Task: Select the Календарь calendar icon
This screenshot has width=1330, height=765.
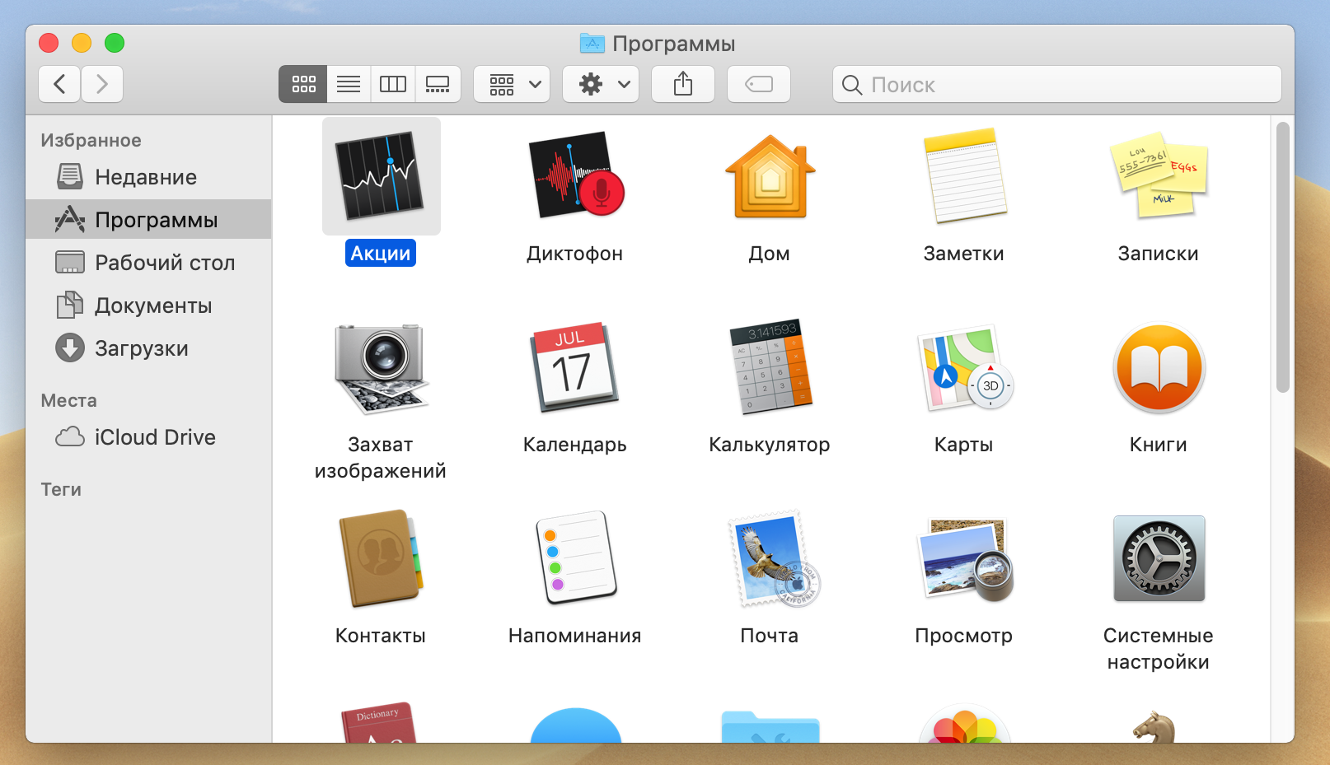Action: tap(575, 367)
